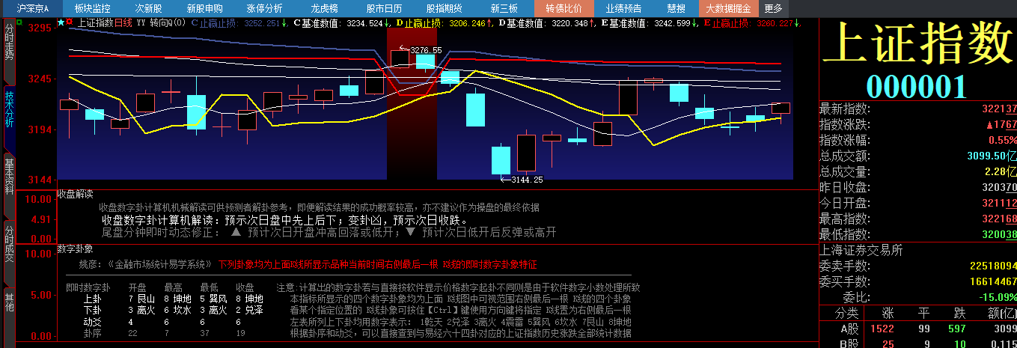Image resolution: width=1017 pixels, height=348 pixels.
Task: Switch to the 股指期货 tab
Action: [x=444, y=8]
